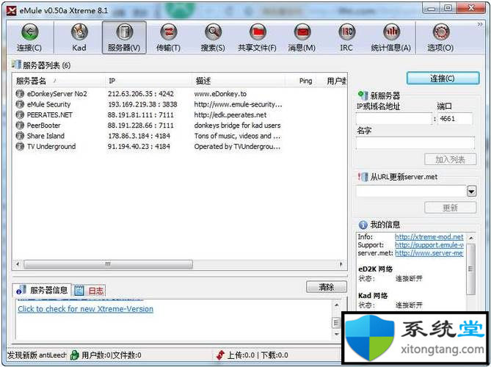Click the upload/download arrows status icon
The height and width of the screenshot is (367, 491).
tap(220, 355)
